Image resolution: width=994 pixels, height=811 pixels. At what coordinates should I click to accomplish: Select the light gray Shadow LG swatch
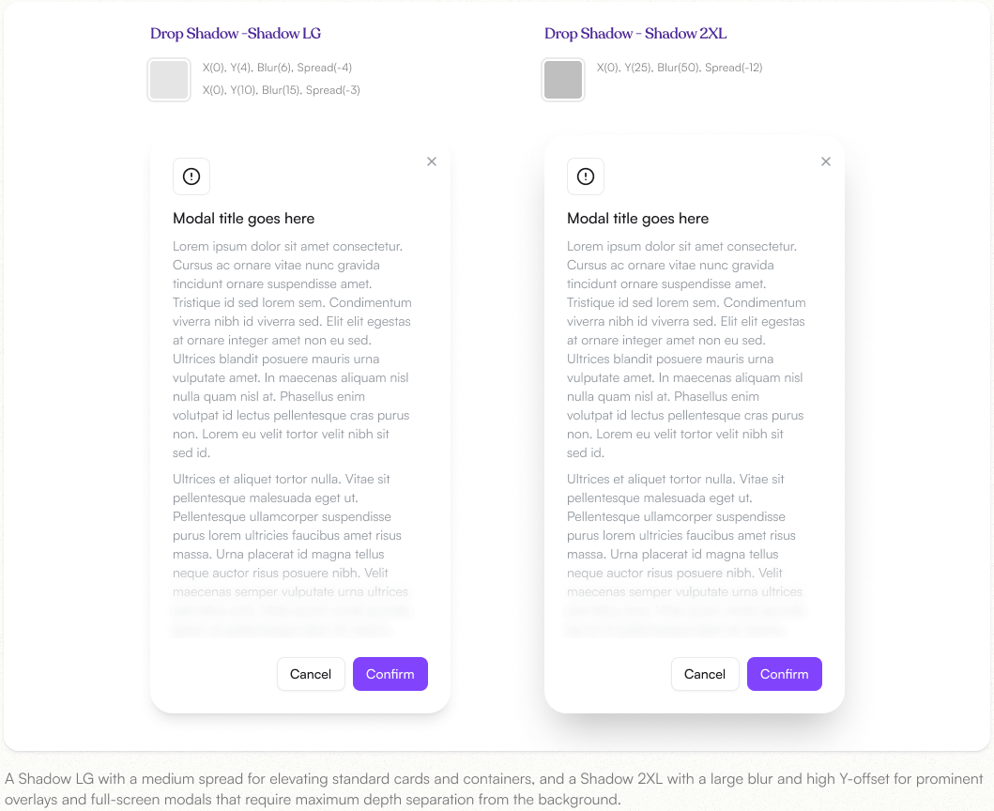[x=169, y=79]
